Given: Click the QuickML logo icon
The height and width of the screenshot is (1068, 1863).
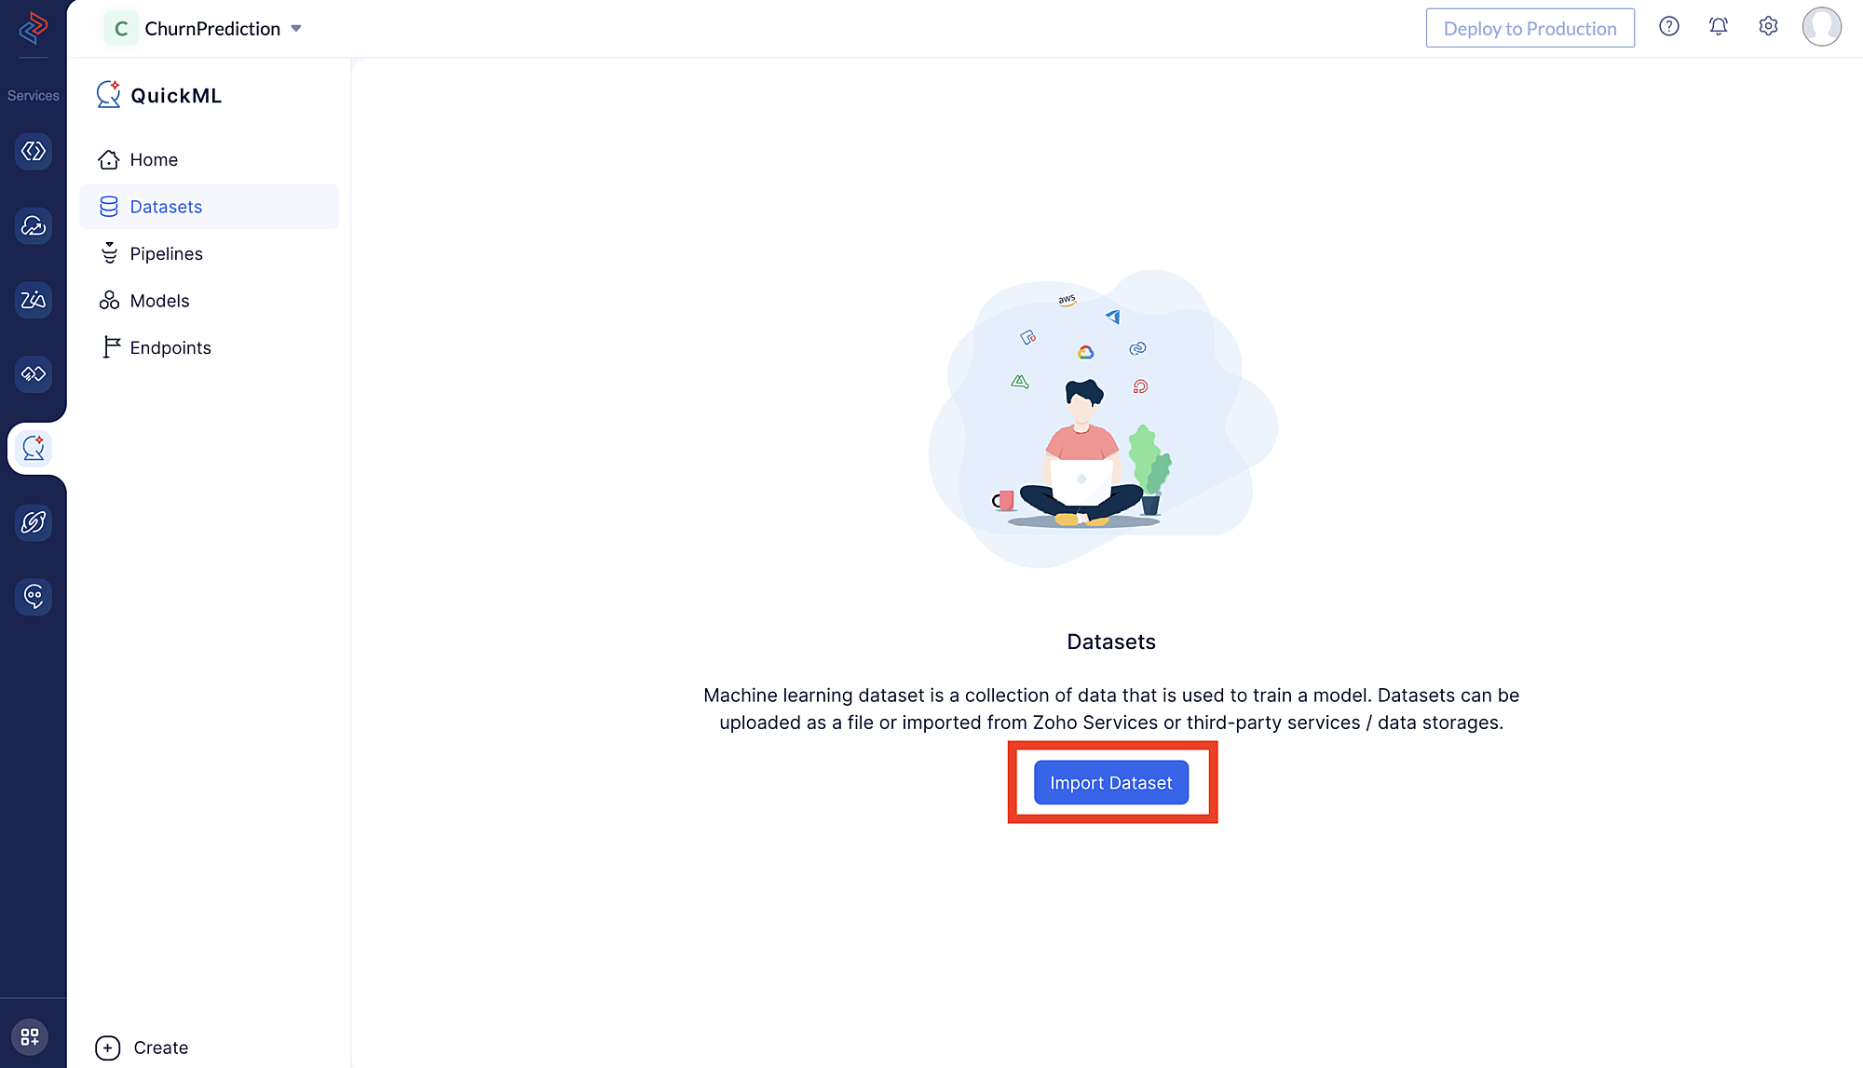Looking at the screenshot, I should (x=106, y=93).
